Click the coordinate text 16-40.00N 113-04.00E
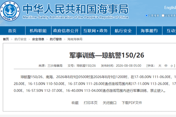The image size is (176, 117). pyautogui.click(x=84, y=91)
